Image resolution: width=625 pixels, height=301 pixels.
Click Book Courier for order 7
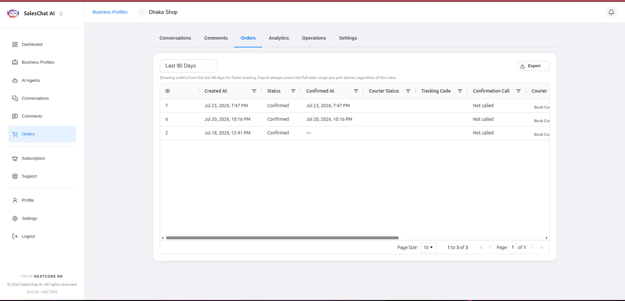coord(542,107)
